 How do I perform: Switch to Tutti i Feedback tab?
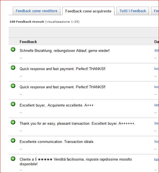(133, 11)
